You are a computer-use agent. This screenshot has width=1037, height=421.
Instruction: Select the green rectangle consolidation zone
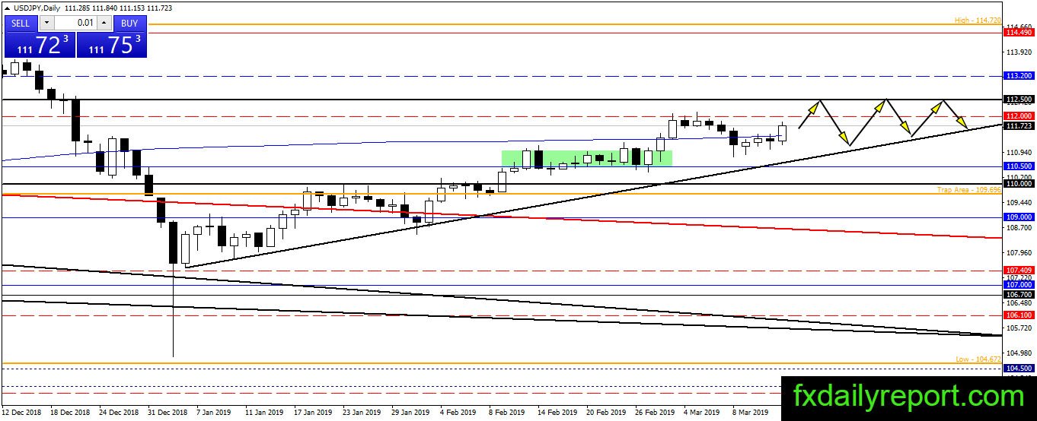(586, 158)
